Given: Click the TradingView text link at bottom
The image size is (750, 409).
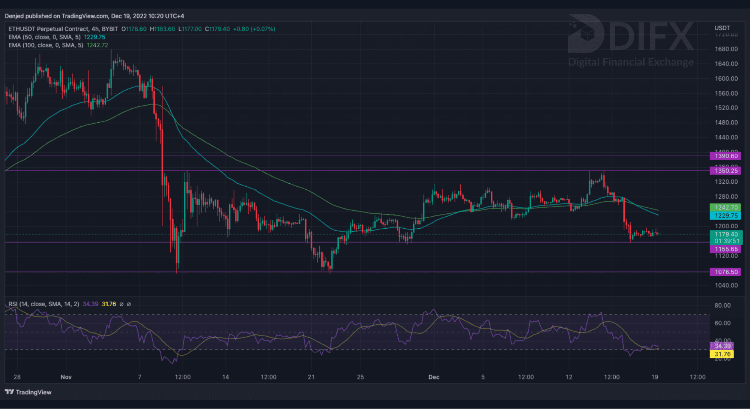Looking at the screenshot, I should (33, 392).
